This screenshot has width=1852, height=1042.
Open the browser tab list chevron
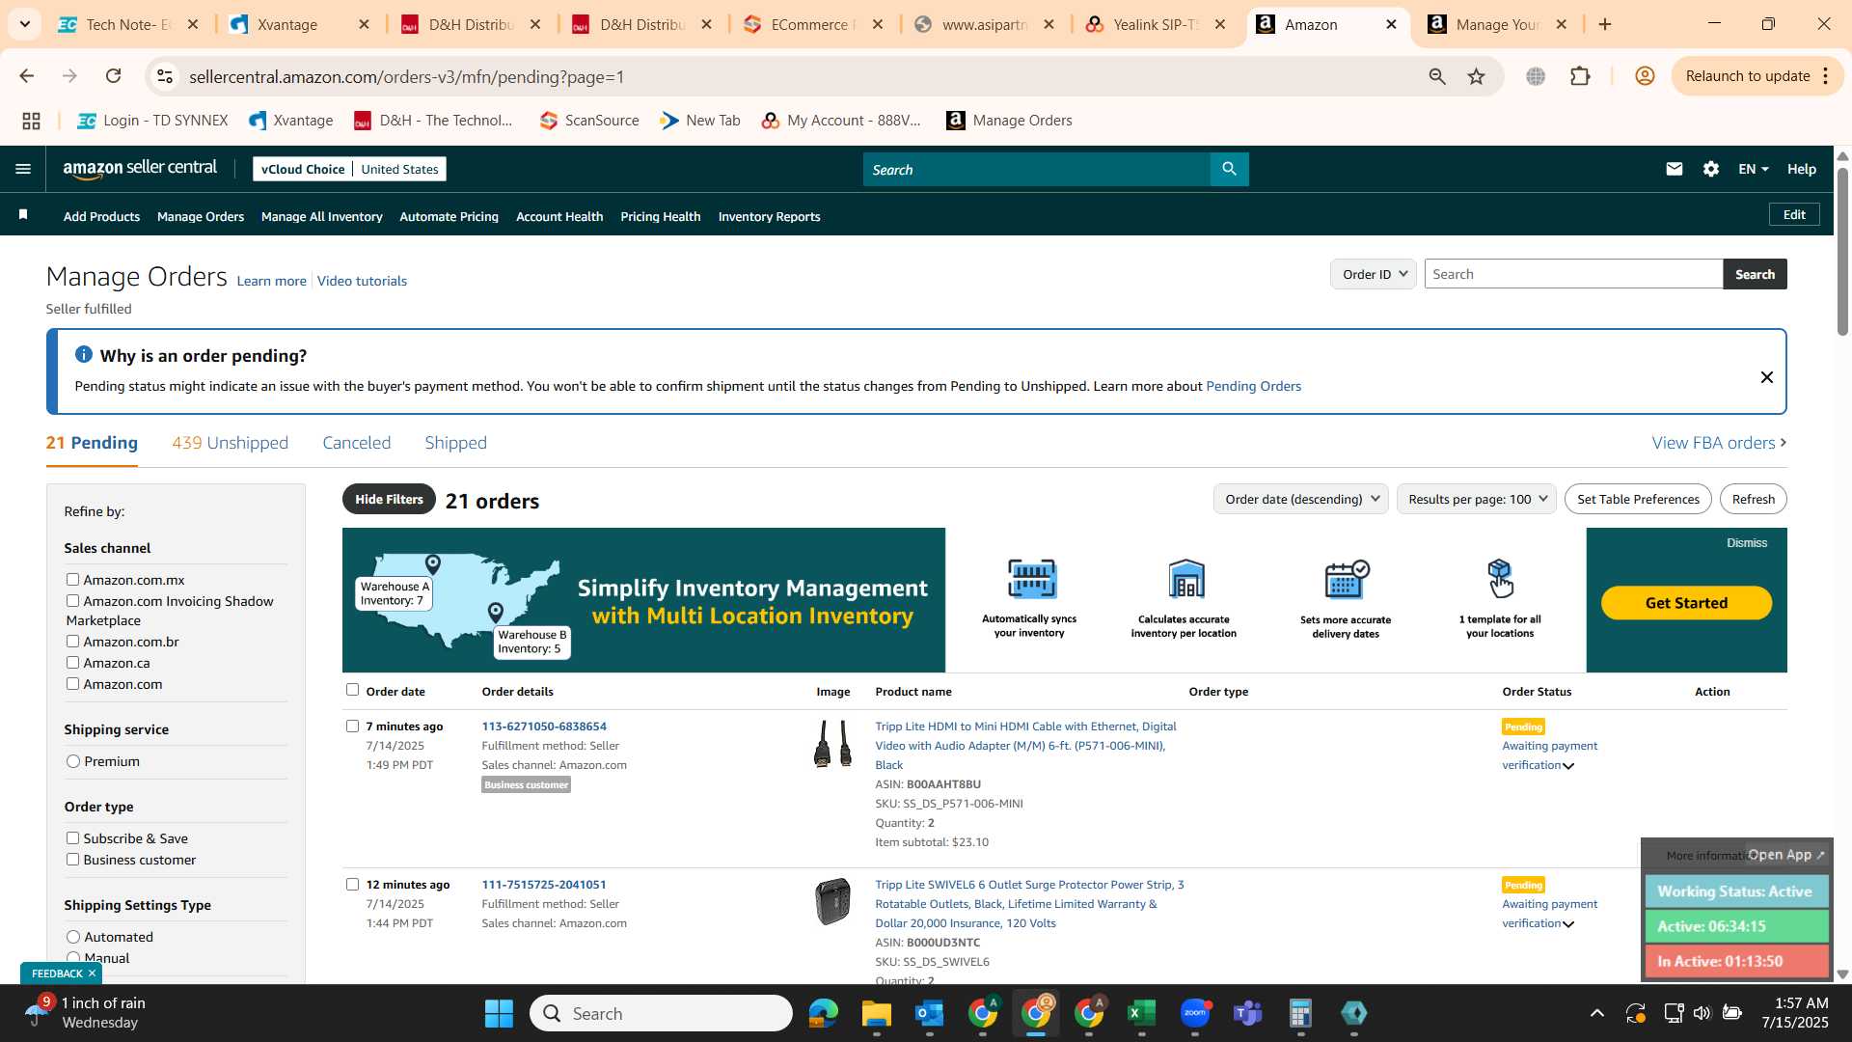(24, 24)
